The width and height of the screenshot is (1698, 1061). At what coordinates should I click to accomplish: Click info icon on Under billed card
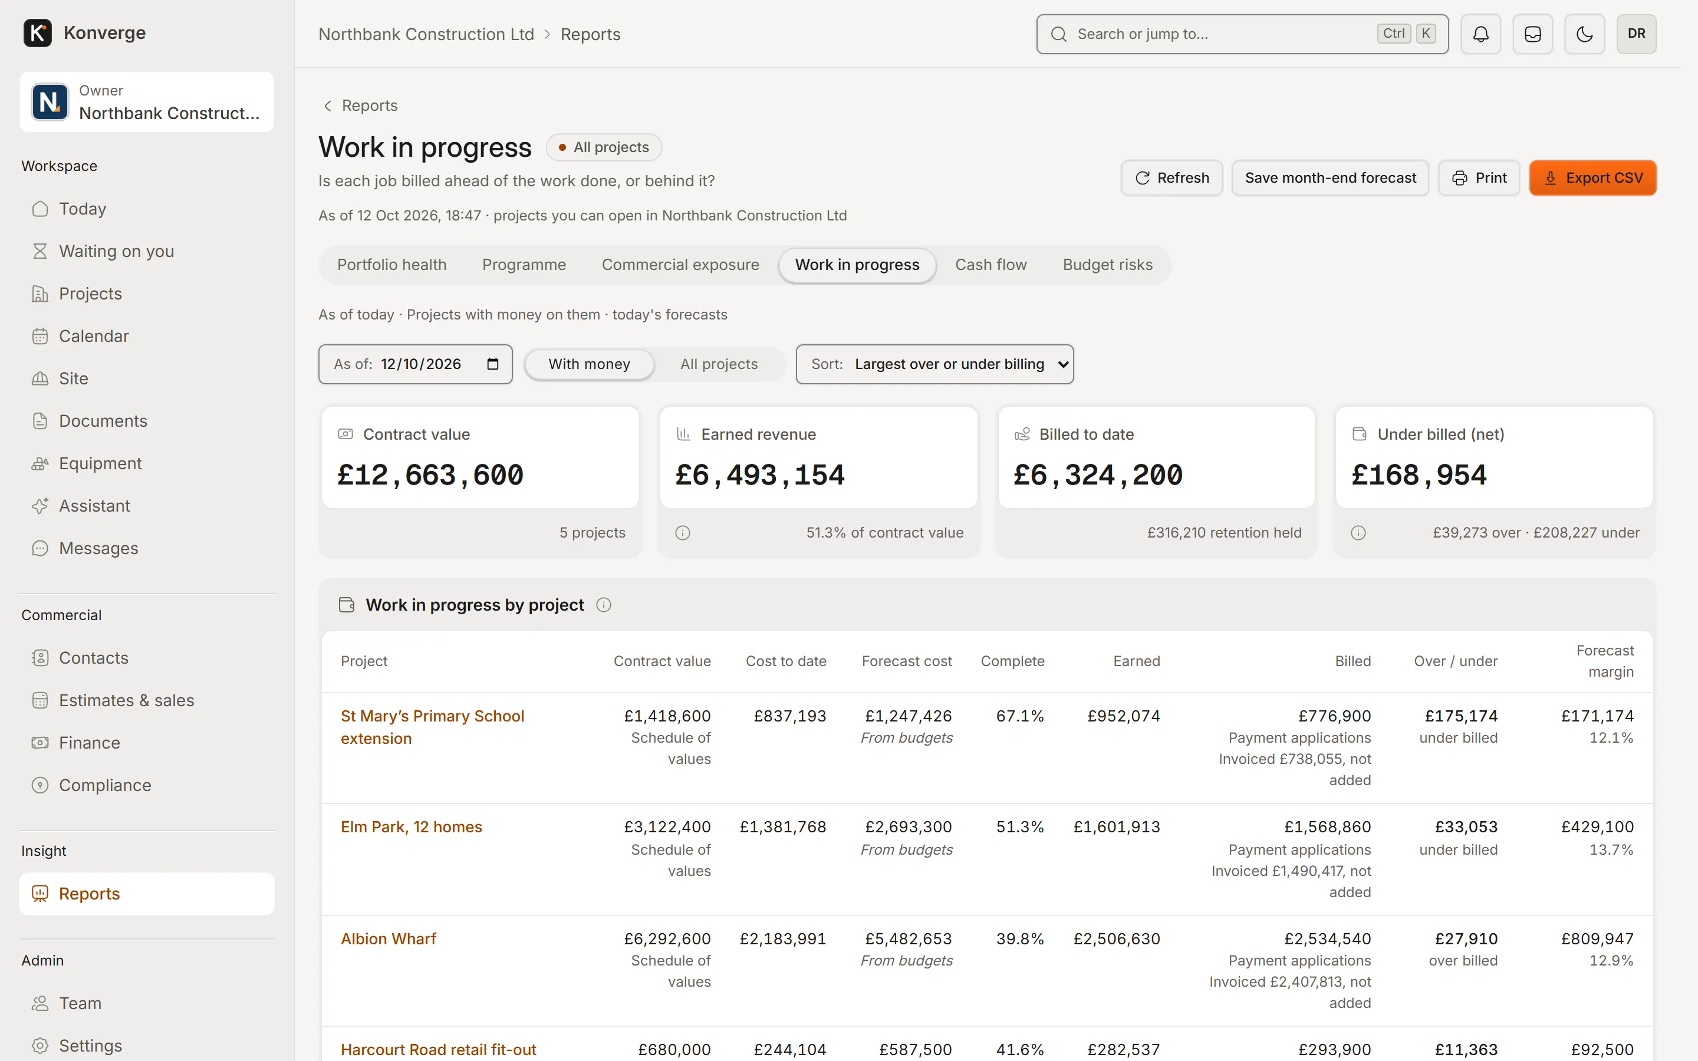[1358, 533]
